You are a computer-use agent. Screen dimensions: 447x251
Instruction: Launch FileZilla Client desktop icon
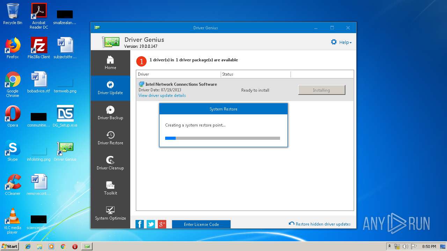click(x=39, y=48)
